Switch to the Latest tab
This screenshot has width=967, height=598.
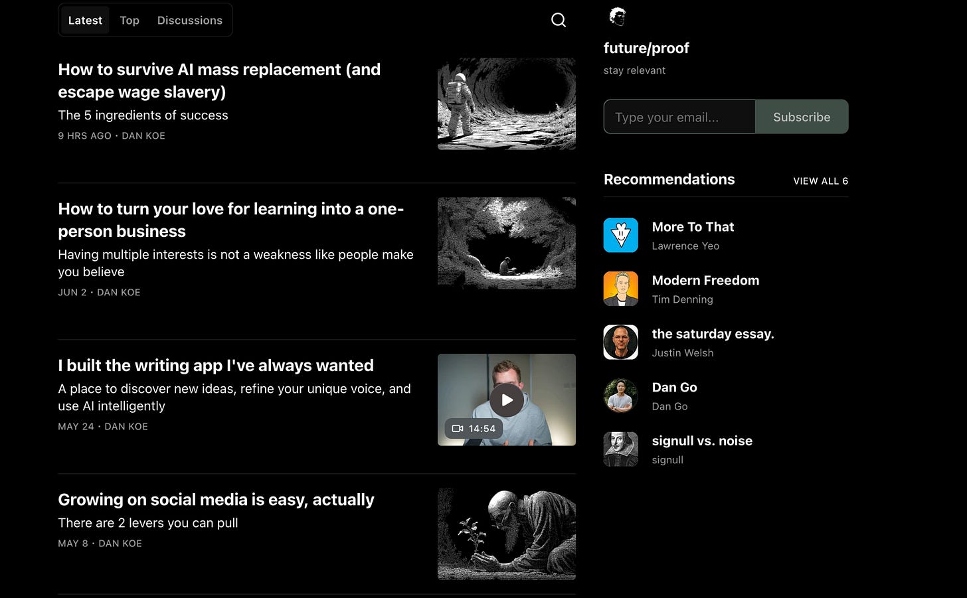(85, 21)
